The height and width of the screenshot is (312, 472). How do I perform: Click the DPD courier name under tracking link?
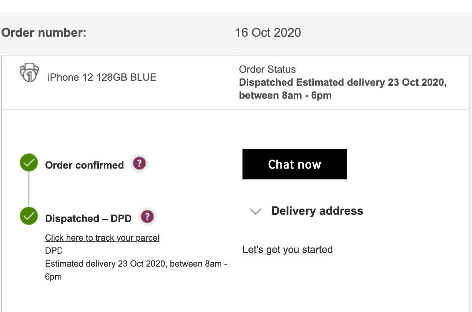[x=54, y=251]
